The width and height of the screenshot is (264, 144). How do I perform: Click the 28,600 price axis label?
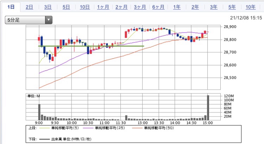(230, 65)
